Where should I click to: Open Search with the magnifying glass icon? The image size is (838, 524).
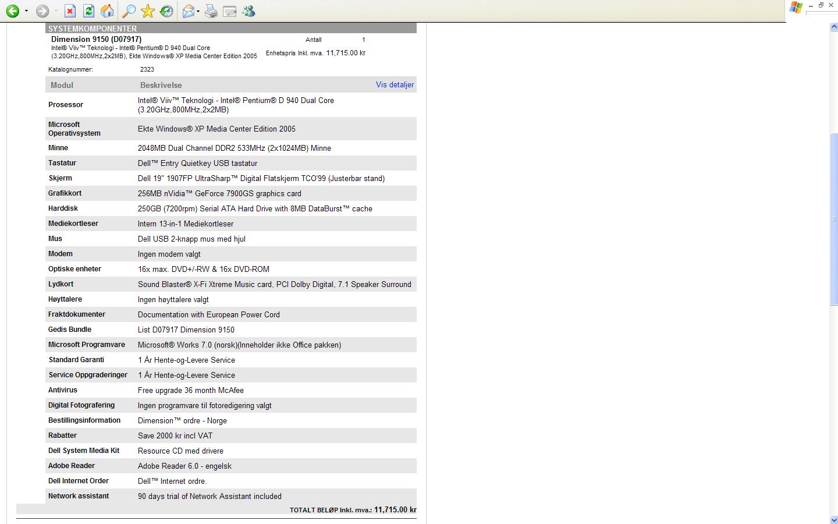[129, 11]
